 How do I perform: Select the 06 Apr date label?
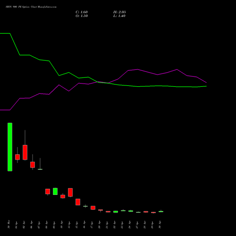(31, 225)
